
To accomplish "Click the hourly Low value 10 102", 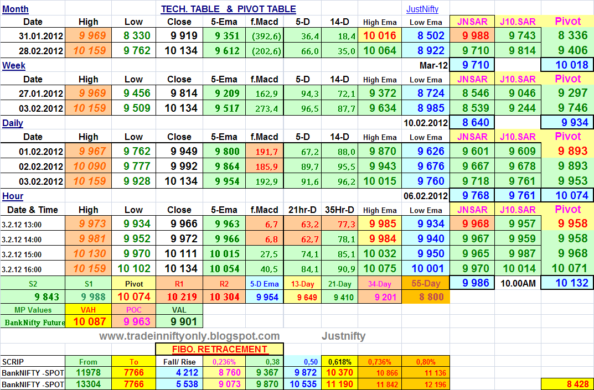I will (134, 268).
